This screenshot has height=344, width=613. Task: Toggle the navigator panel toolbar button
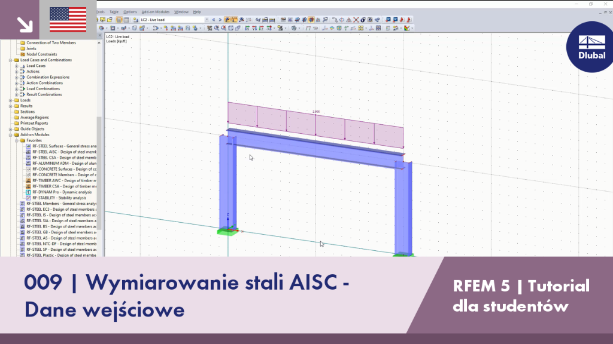pyautogui.click(x=119, y=20)
